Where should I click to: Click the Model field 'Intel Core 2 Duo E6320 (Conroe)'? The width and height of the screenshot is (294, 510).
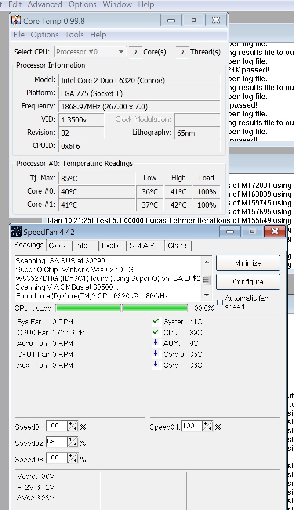[139, 80]
